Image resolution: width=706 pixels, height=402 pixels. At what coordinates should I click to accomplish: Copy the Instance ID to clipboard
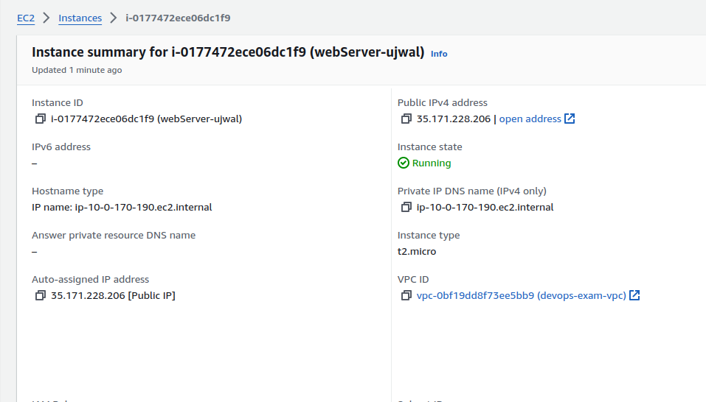(x=40, y=119)
